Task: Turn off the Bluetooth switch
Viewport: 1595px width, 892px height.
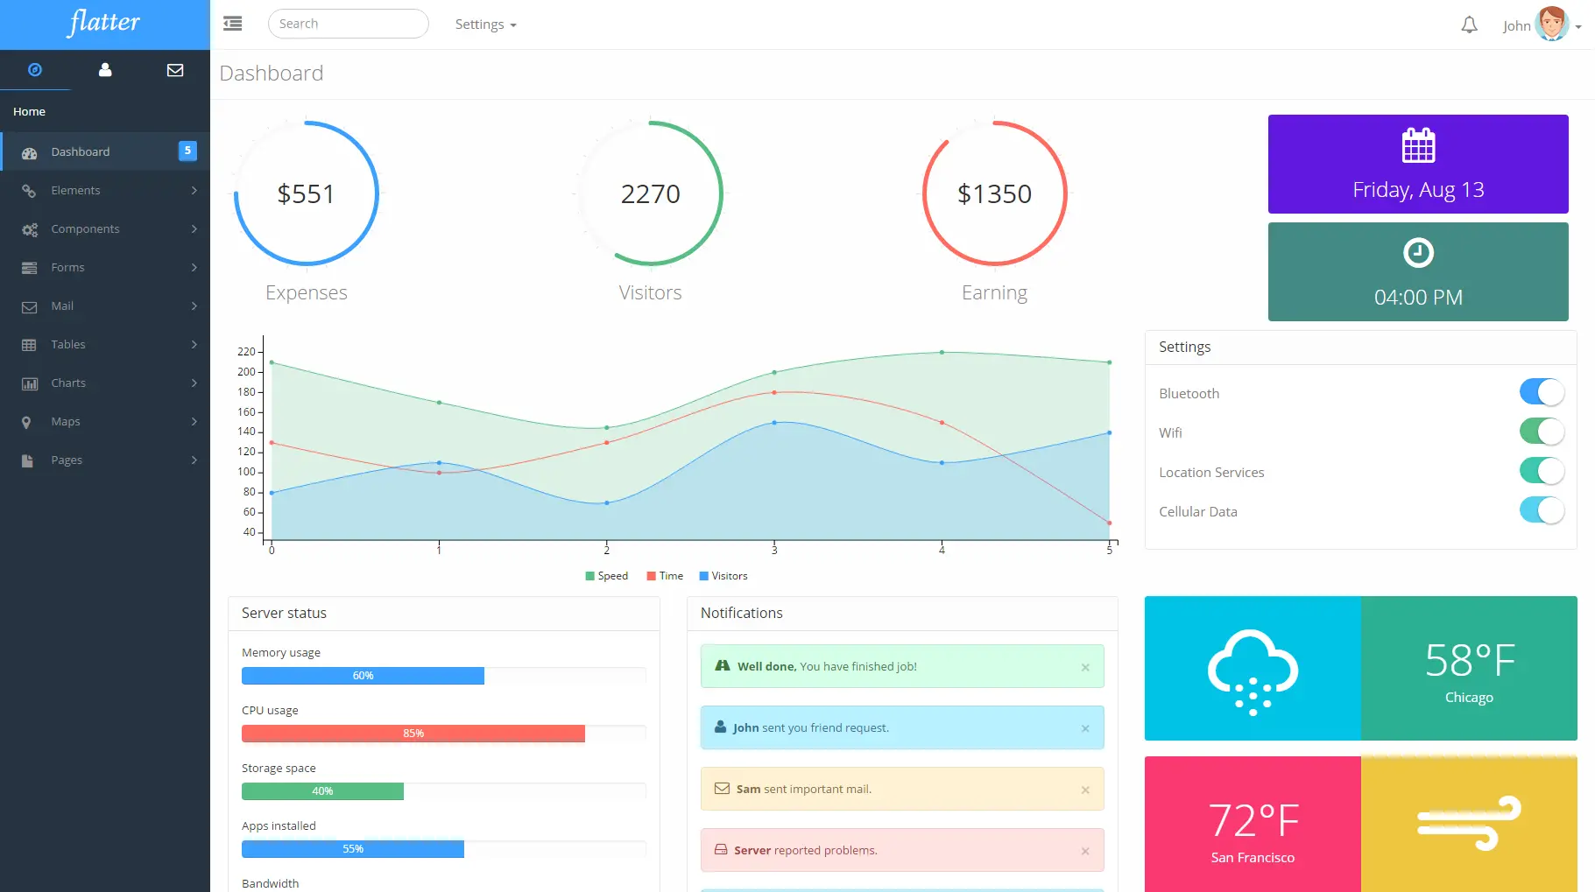Action: (x=1542, y=392)
